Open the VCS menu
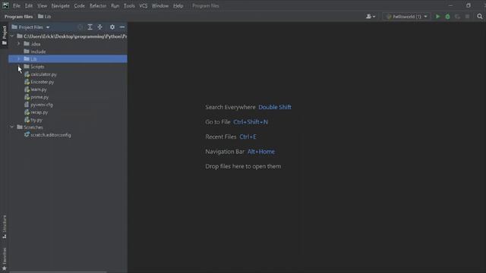 tap(144, 6)
